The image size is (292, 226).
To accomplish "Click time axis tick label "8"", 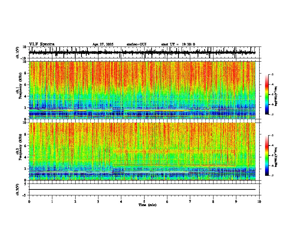I will [x=213, y=202].
